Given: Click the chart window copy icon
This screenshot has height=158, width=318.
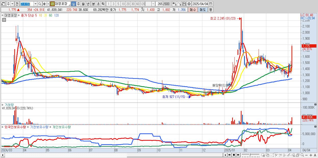Looking at the screenshot, I should click(298, 155).
